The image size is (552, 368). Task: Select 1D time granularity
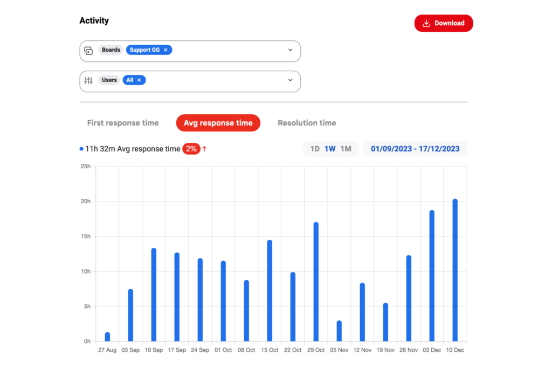click(x=315, y=149)
